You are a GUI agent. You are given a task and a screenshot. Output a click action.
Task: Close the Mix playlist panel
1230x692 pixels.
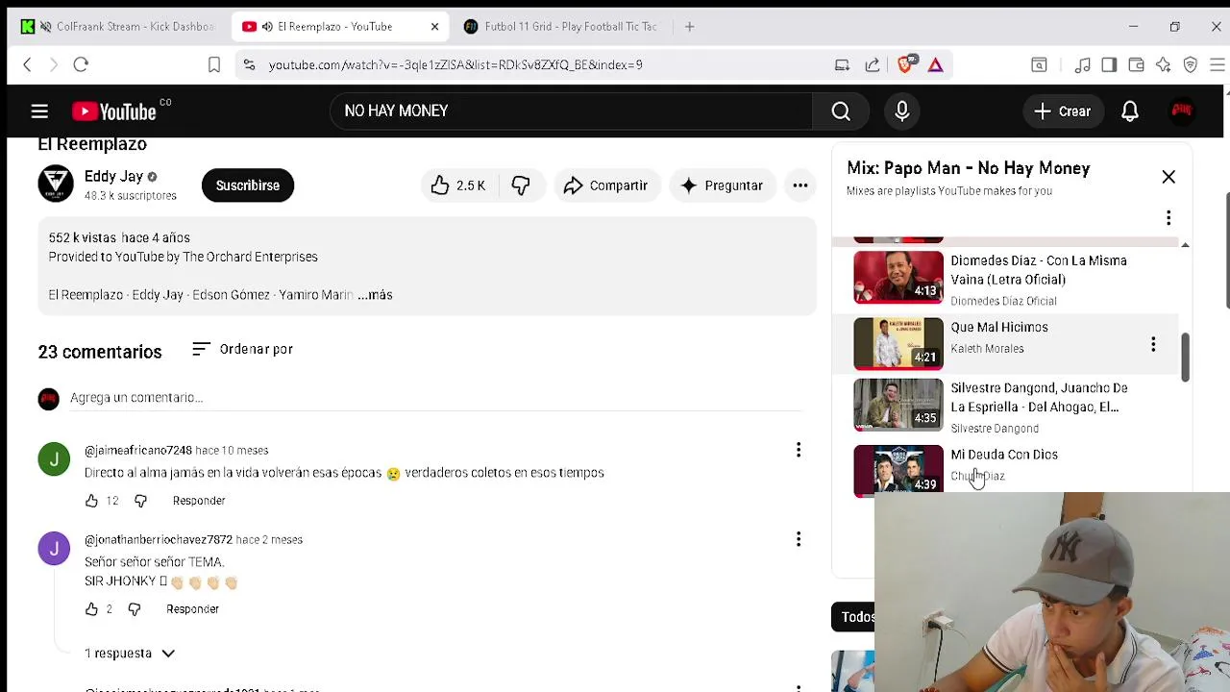1168,177
